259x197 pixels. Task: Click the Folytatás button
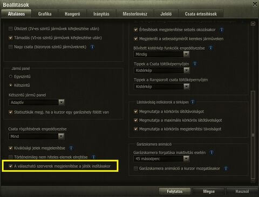(x=175, y=191)
